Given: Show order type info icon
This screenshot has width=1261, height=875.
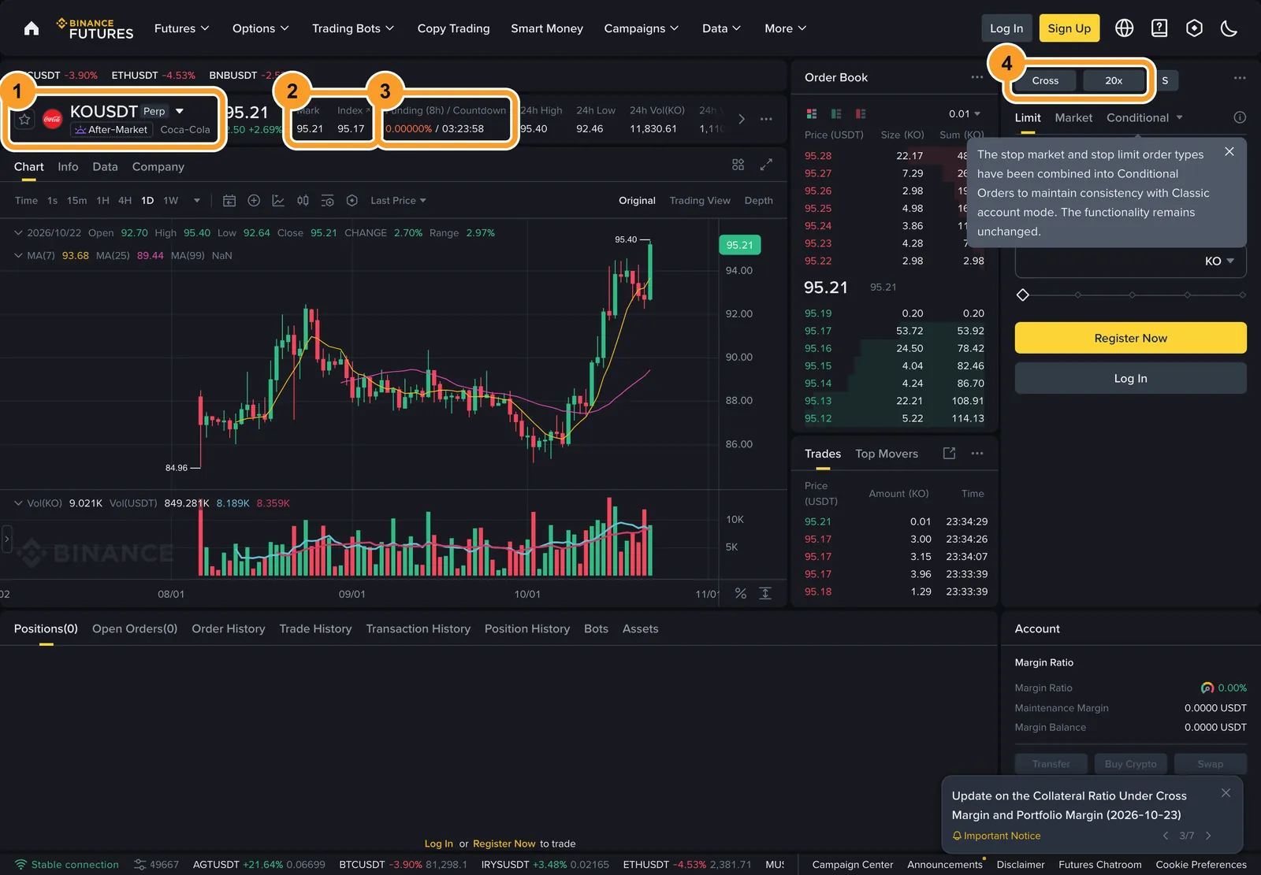Looking at the screenshot, I should pos(1240,117).
